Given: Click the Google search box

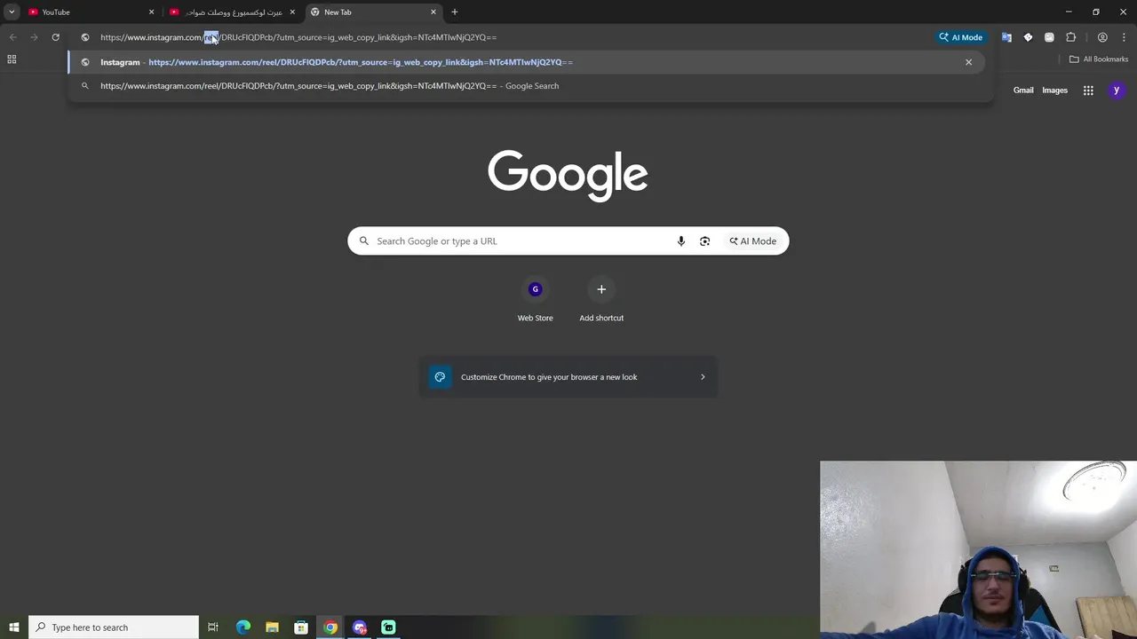Looking at the screenshot, I should (x=568, y=241).
